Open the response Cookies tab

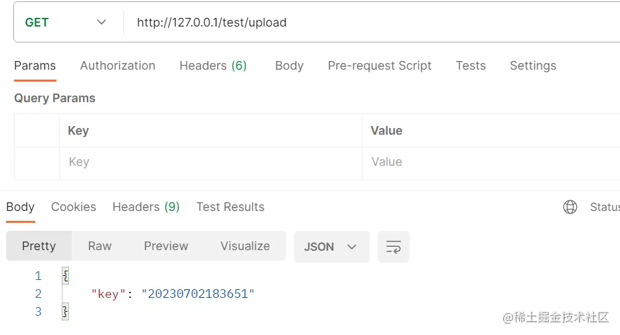pos(74,207)
